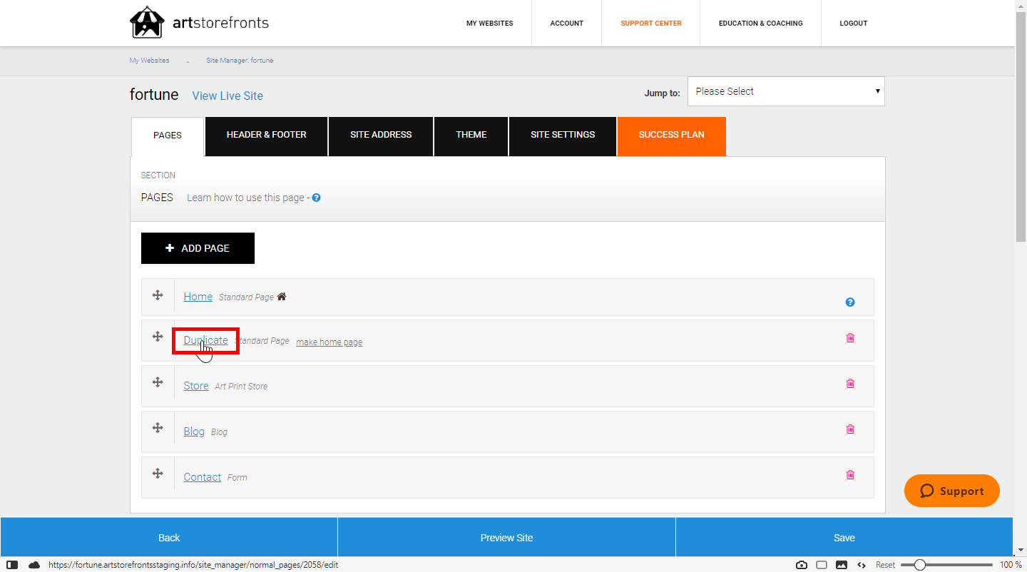1027x572 pixels.
Task: Click the camera screenshot icon in the status bar
Action: tap(802, 564)
